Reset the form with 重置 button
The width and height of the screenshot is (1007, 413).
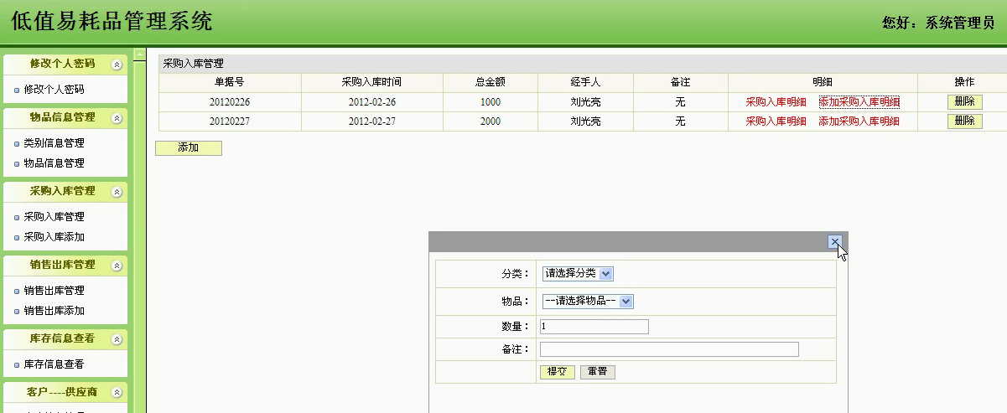[x=598, y=372]
